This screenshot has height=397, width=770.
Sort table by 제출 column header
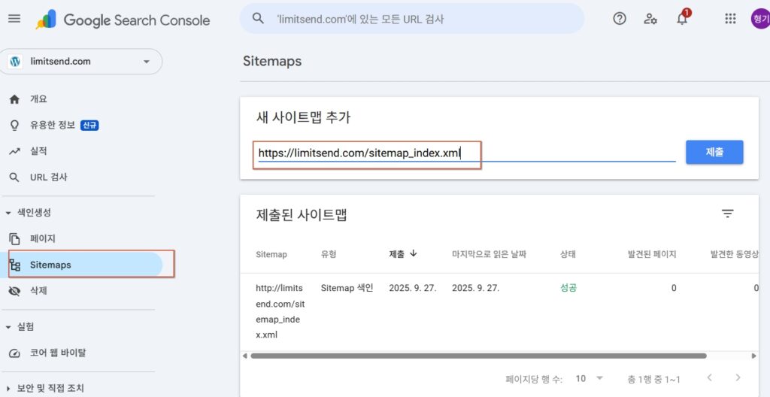click(x=402, y=254)
